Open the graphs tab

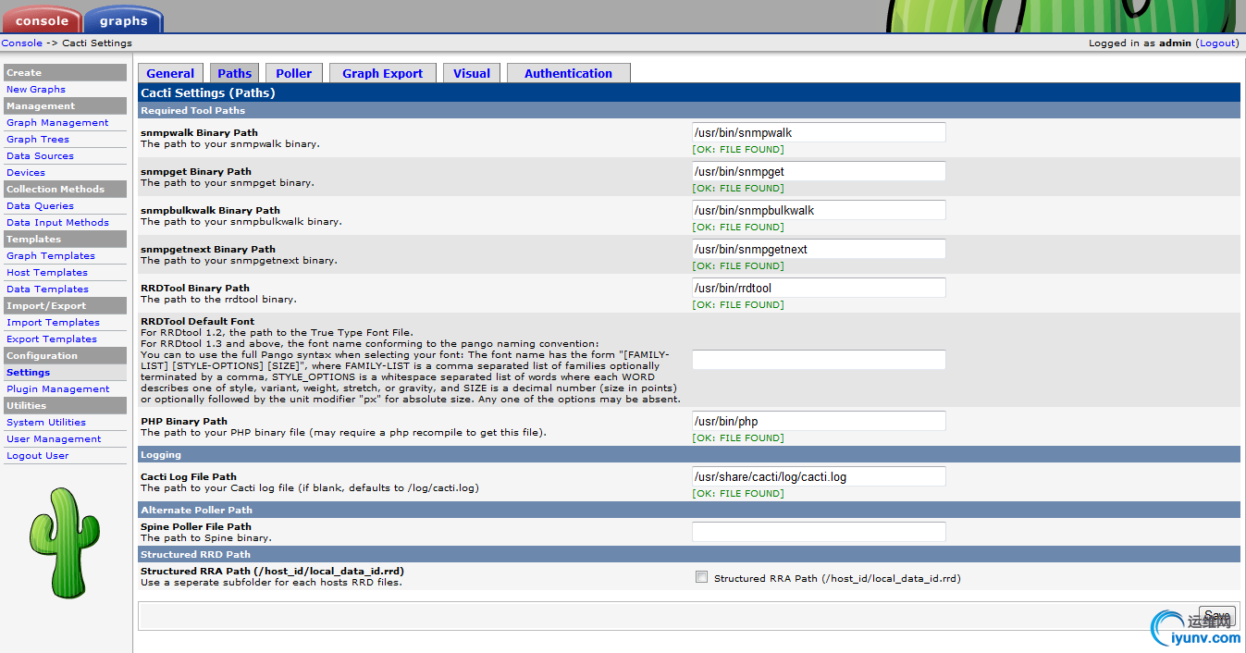point(123,19)
